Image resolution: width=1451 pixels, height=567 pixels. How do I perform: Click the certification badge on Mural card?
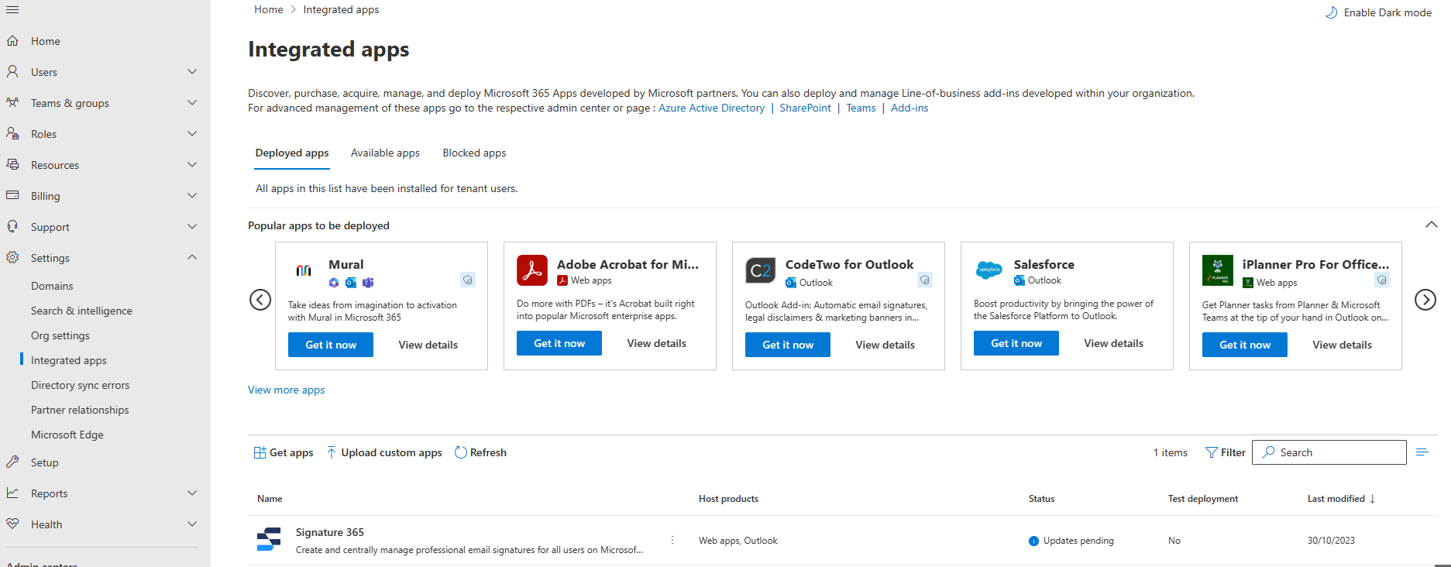(467, 280)
